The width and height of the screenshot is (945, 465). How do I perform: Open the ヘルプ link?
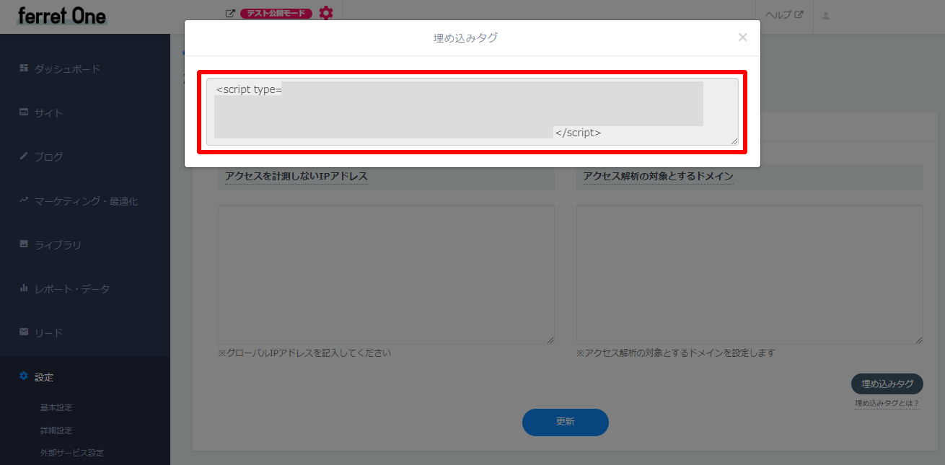(x=784, y=15)
